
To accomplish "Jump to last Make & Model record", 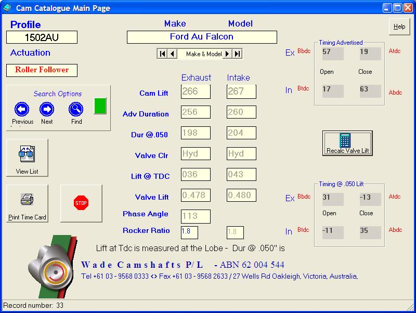I will [x=237, y=54].
